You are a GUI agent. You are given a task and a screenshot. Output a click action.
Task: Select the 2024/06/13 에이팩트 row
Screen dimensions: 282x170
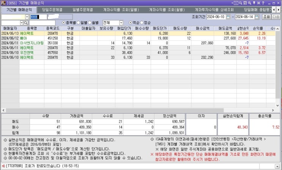(x=138, y=33)
